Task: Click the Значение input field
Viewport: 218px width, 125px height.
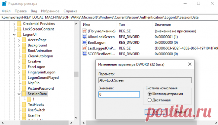Action: 119,94
